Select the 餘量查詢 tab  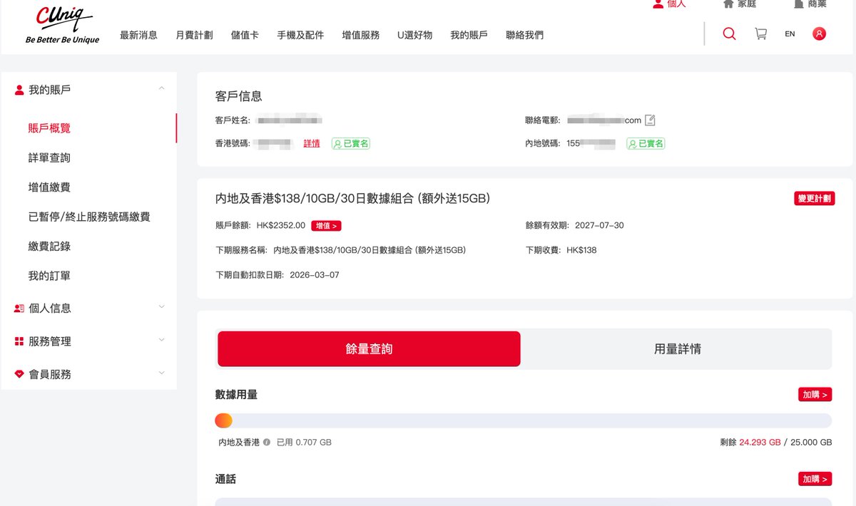(x=369, y=348)
